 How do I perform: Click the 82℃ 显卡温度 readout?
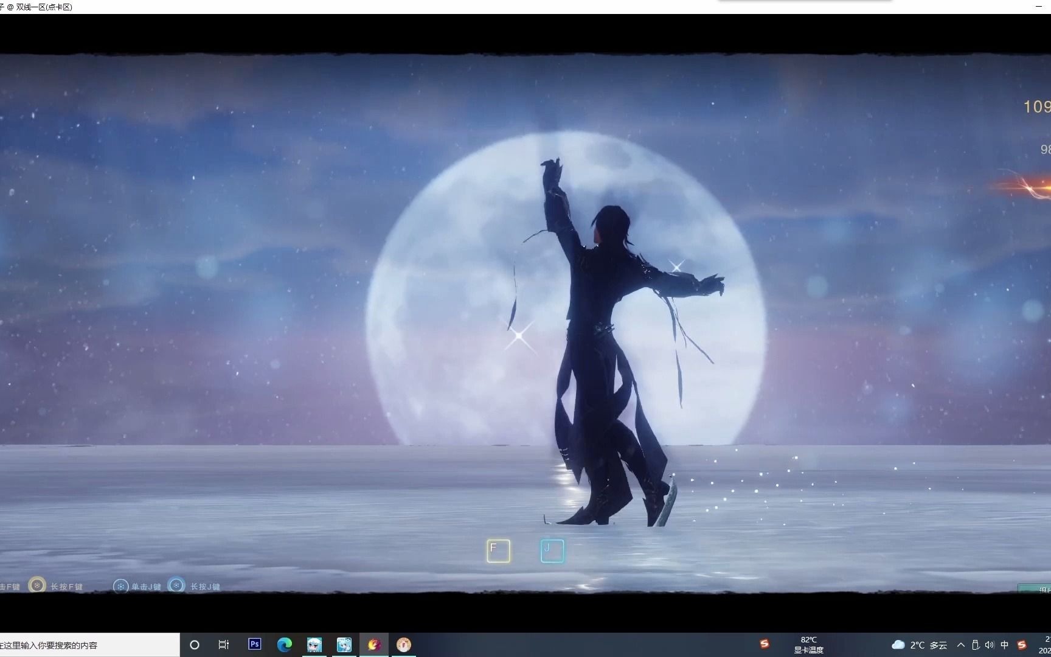point(808,645)
